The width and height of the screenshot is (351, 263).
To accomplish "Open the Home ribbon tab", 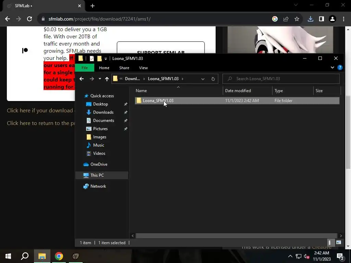I will pos(104,68).
